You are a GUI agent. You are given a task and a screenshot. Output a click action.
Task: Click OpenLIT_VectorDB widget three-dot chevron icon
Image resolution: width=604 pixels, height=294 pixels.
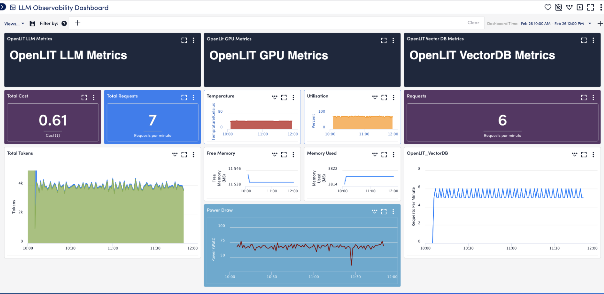tap(575, 154)
